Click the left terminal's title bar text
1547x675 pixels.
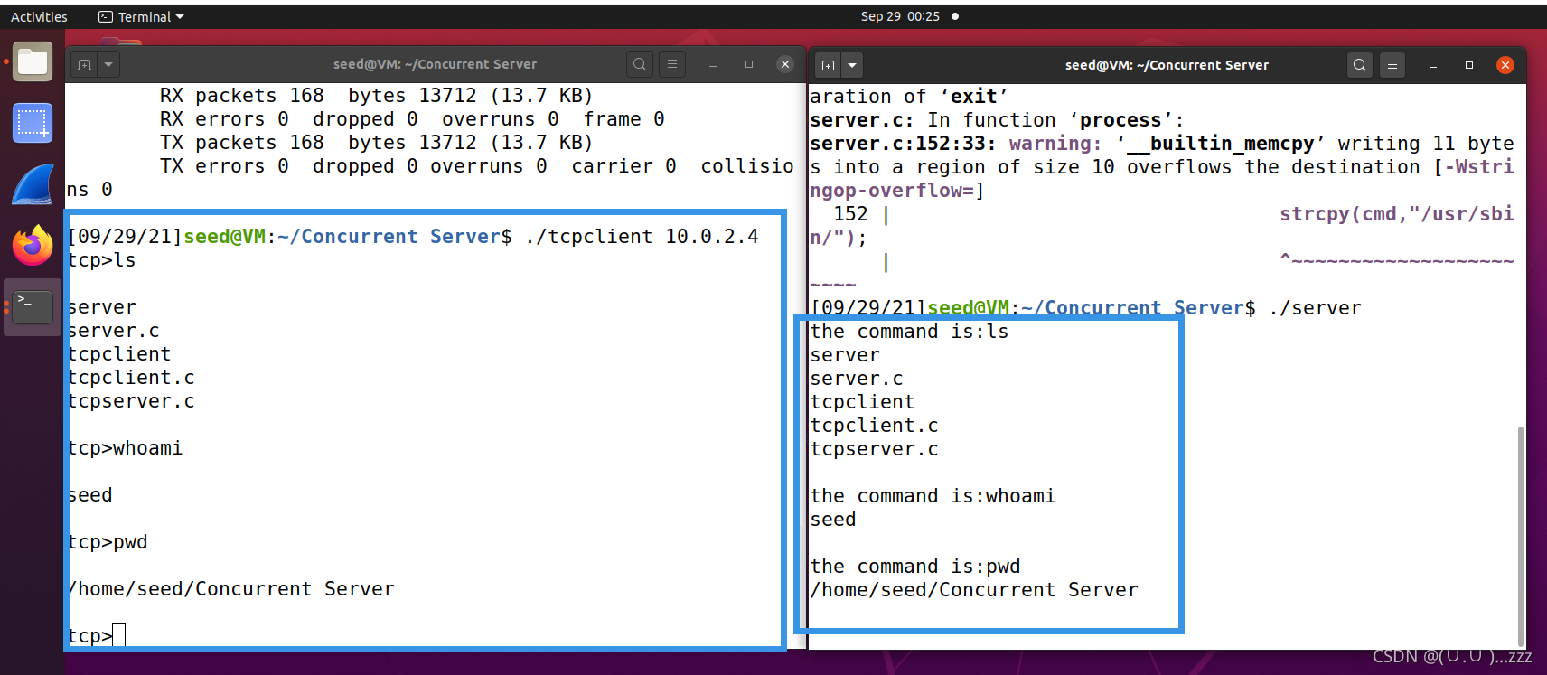435,64
